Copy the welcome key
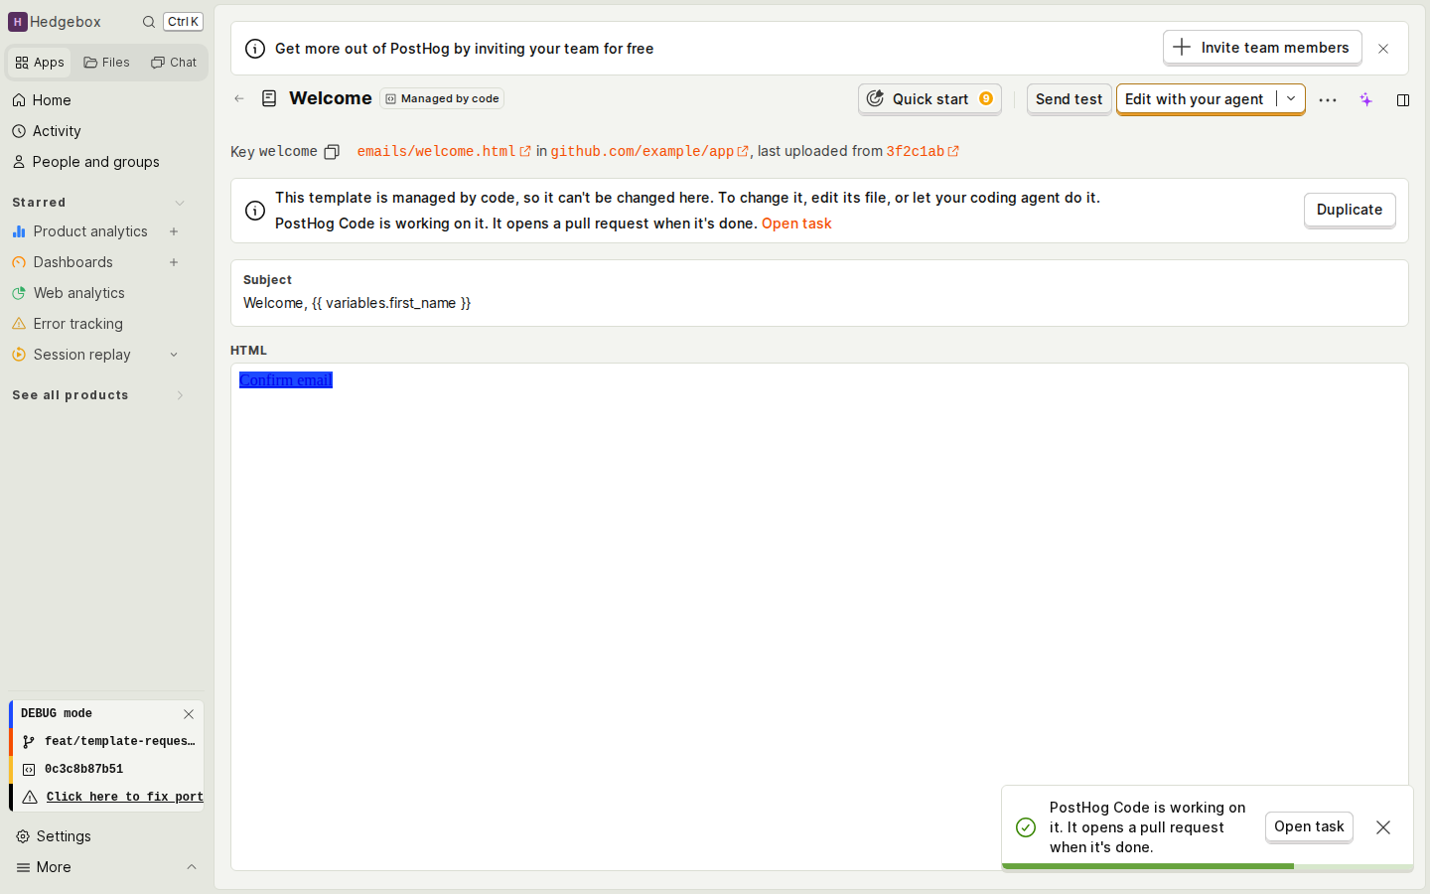Viewport: 1430px width, 894px height. [x=332, y=152]
